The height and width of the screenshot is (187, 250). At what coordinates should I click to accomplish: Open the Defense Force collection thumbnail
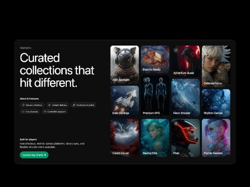click(x=216, y=66)
